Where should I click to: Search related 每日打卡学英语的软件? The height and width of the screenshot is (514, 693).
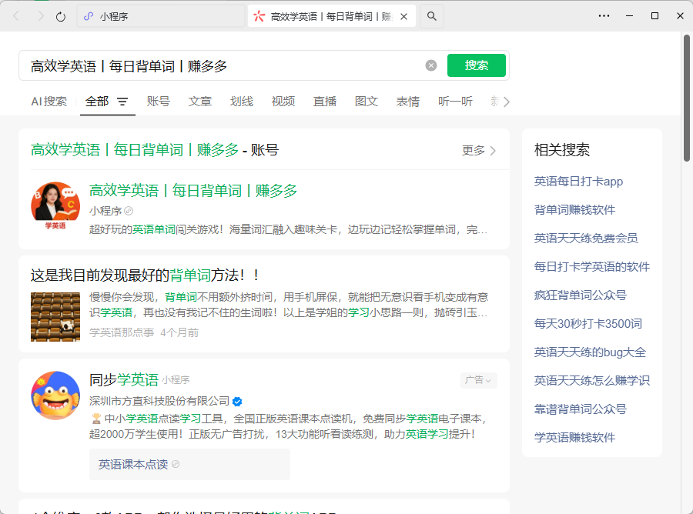[x=592, y=267]
